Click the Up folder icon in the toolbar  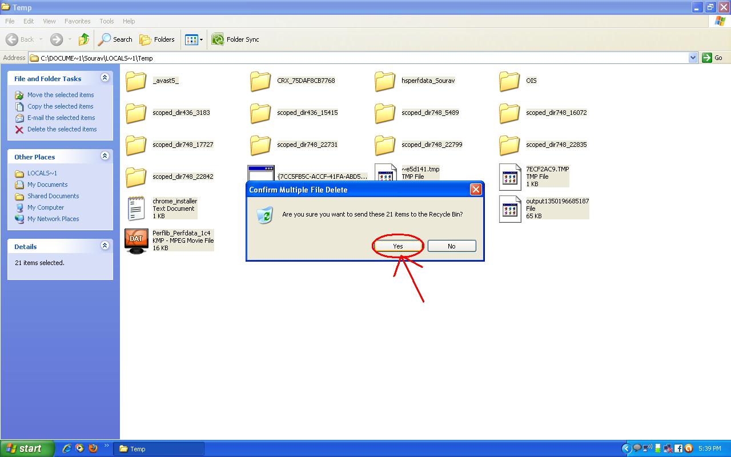[x=83, y=39]
